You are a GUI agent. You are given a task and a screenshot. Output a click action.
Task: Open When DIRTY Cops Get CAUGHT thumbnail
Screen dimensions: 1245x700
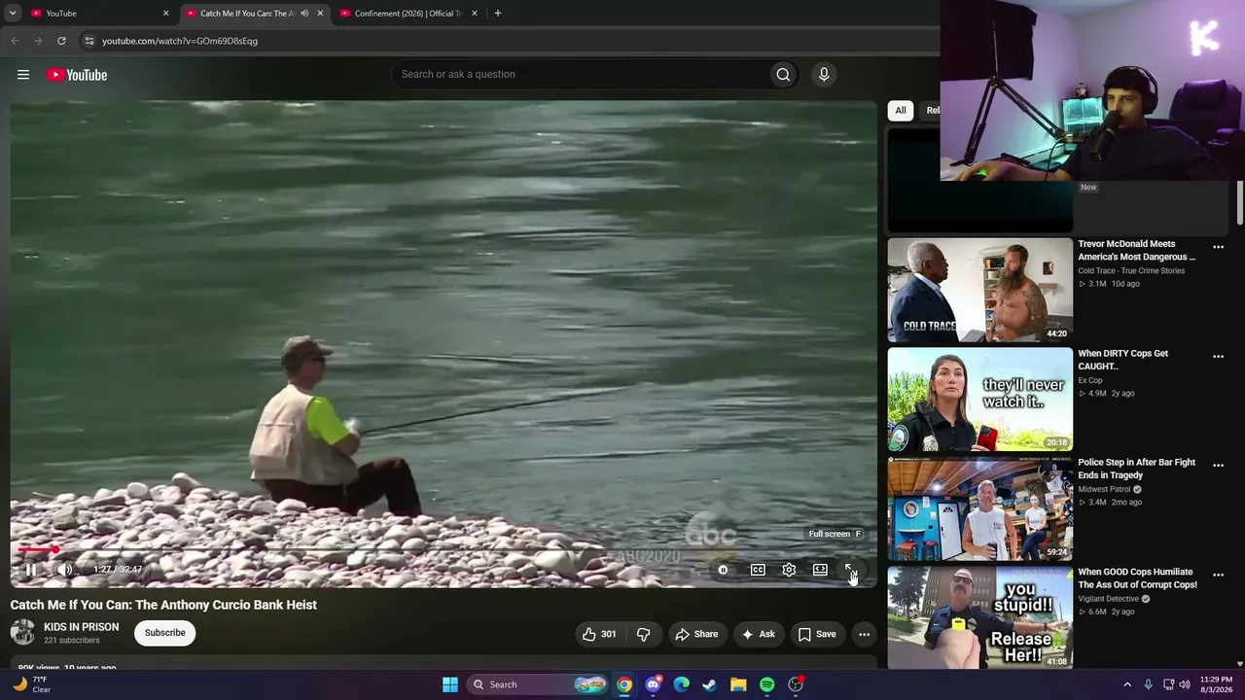(x=979, y=400)
